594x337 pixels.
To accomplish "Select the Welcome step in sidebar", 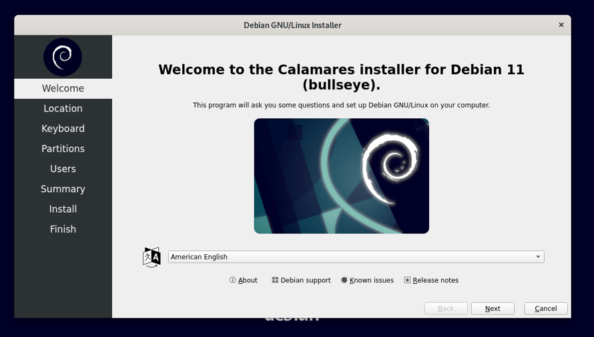I will (63, 89).
